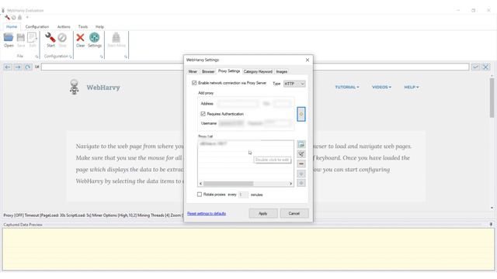Click the page vertical scrollbar thumb

(492, 98)
